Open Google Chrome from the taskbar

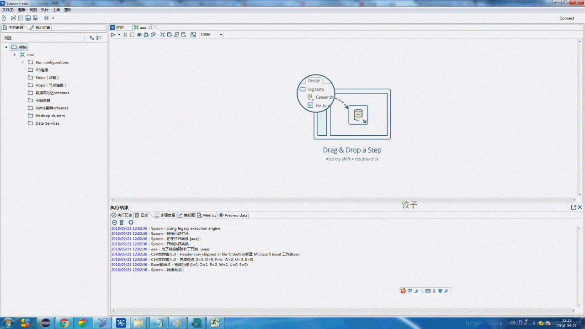pos(64,323)
